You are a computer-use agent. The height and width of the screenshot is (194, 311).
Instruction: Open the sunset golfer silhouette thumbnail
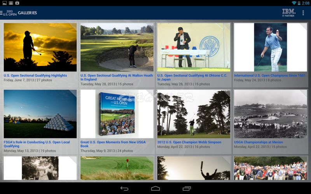(40, 47)
